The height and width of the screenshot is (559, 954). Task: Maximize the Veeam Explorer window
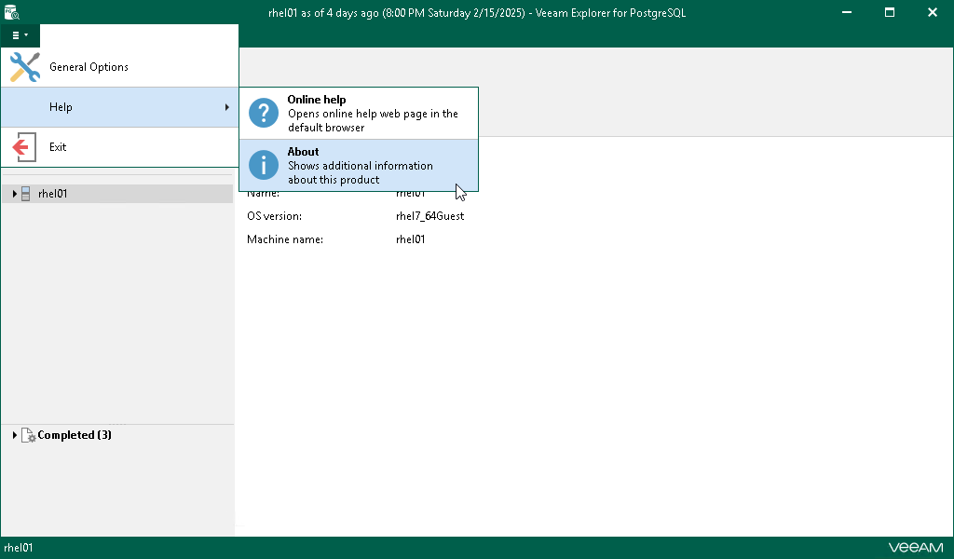[890, 12]
